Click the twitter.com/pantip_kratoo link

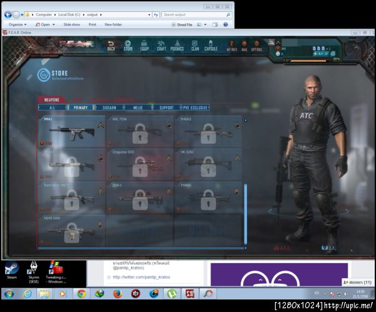[142, 277]
